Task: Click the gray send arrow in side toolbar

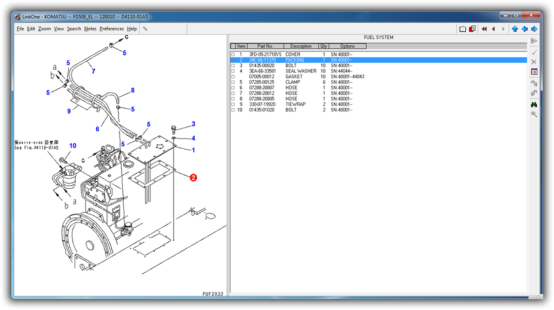Action: pyautogui.click(x=534, y=41)
